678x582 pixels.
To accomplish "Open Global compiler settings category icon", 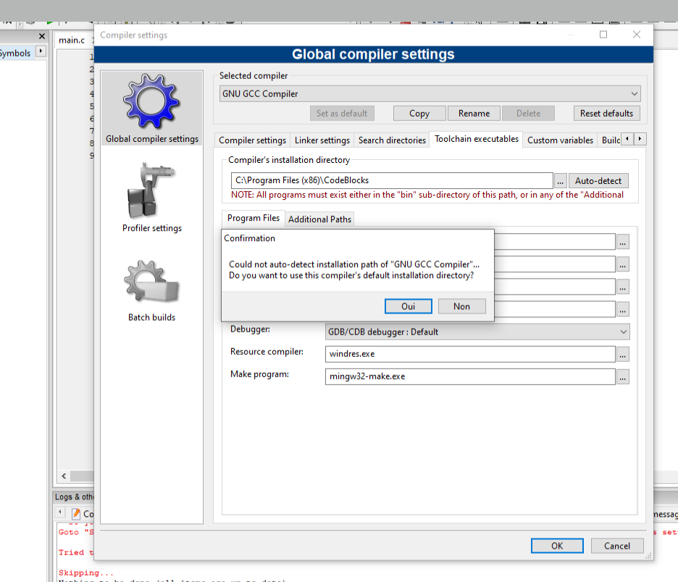I will tap(151, 107).
